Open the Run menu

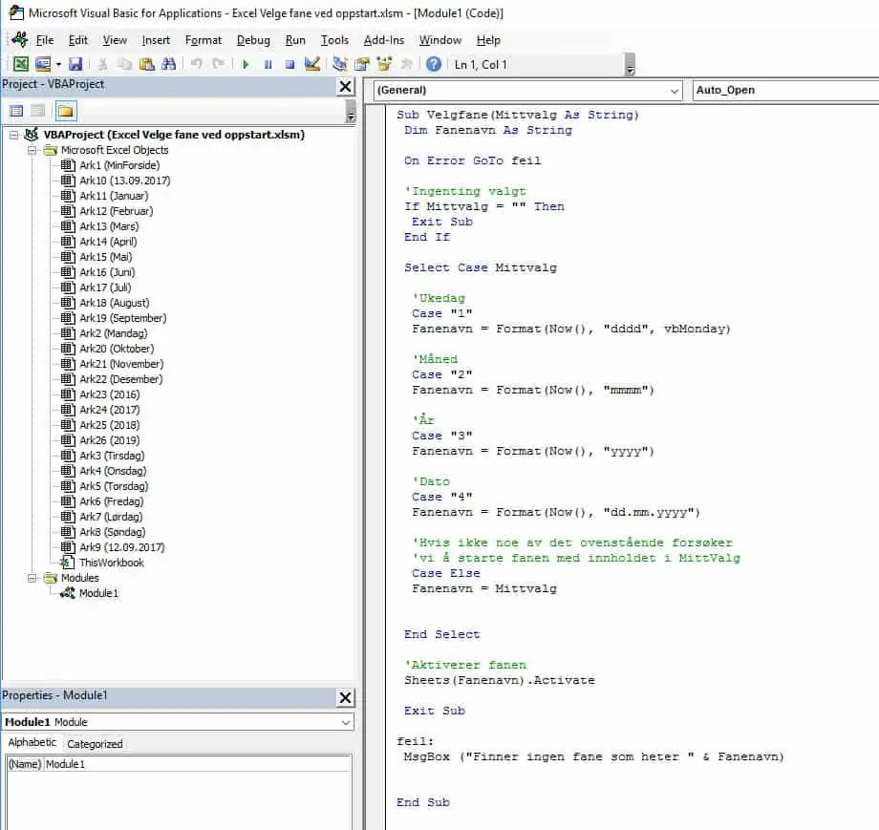point(295,40)
